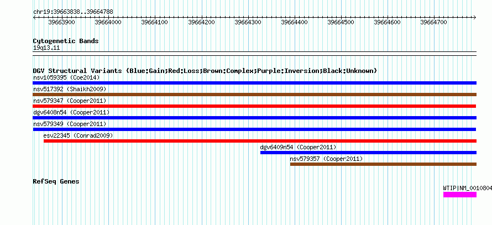Click ruler position 39664500
Viewport: 492px width, 225px height.
(x=341, y=22)
